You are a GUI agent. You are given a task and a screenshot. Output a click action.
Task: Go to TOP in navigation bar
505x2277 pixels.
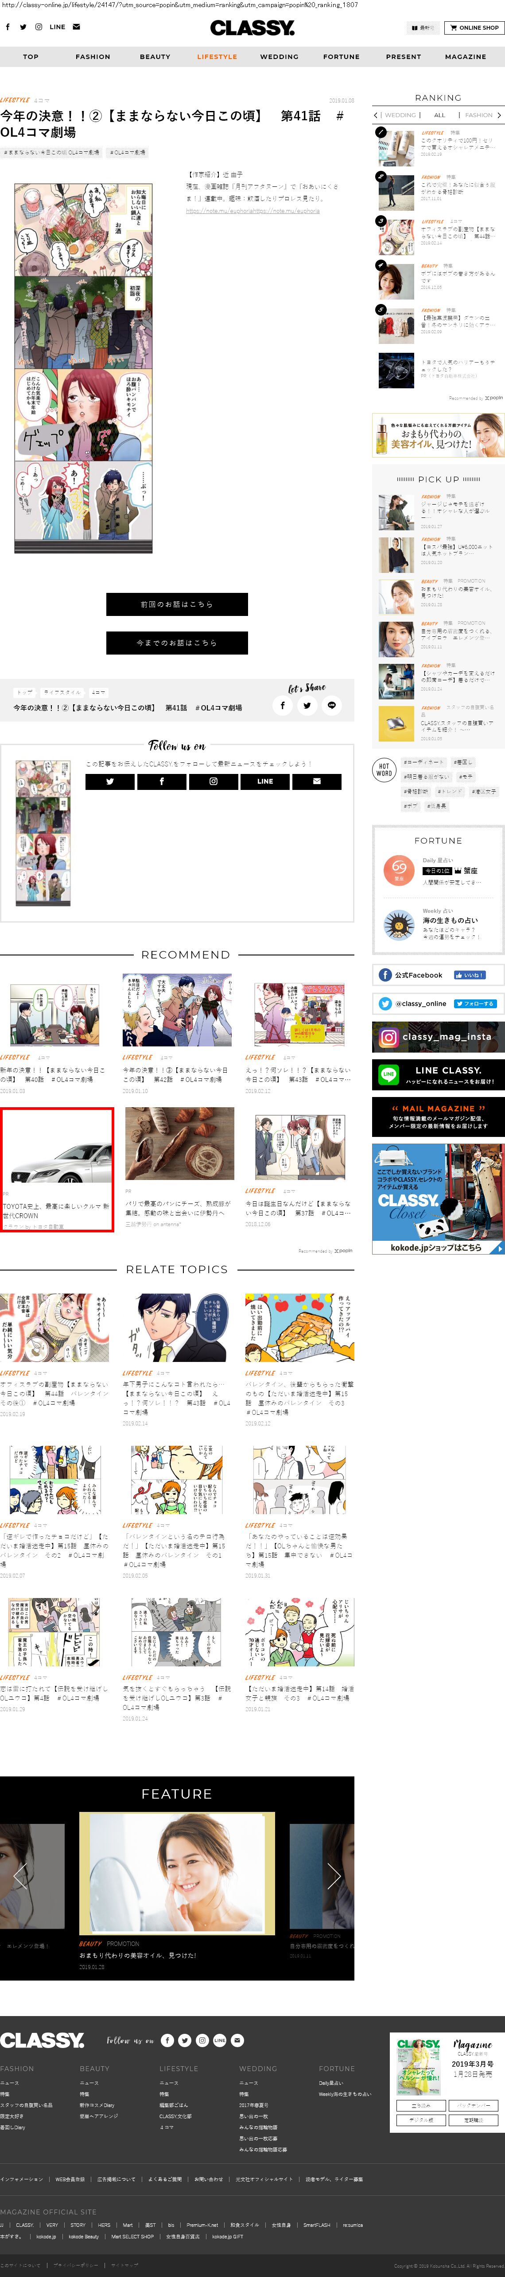coord(31,56)
